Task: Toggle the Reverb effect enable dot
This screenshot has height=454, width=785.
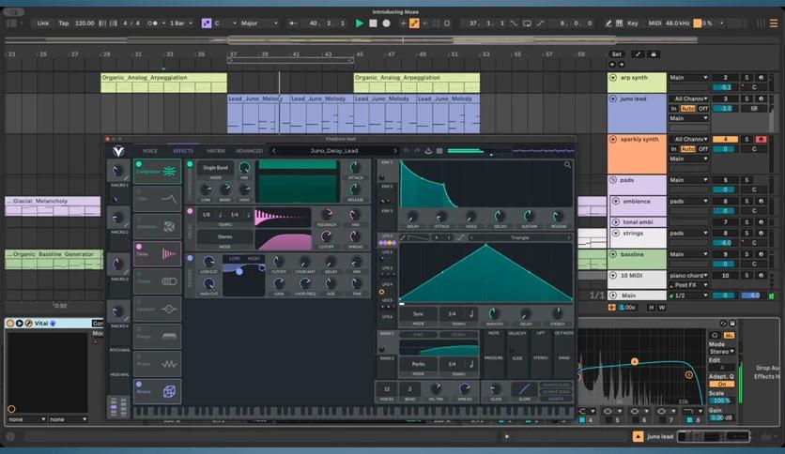Action: click(x=190, y=258)
